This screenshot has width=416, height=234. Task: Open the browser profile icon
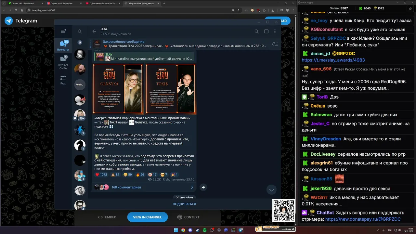click(x=287, y=10)
